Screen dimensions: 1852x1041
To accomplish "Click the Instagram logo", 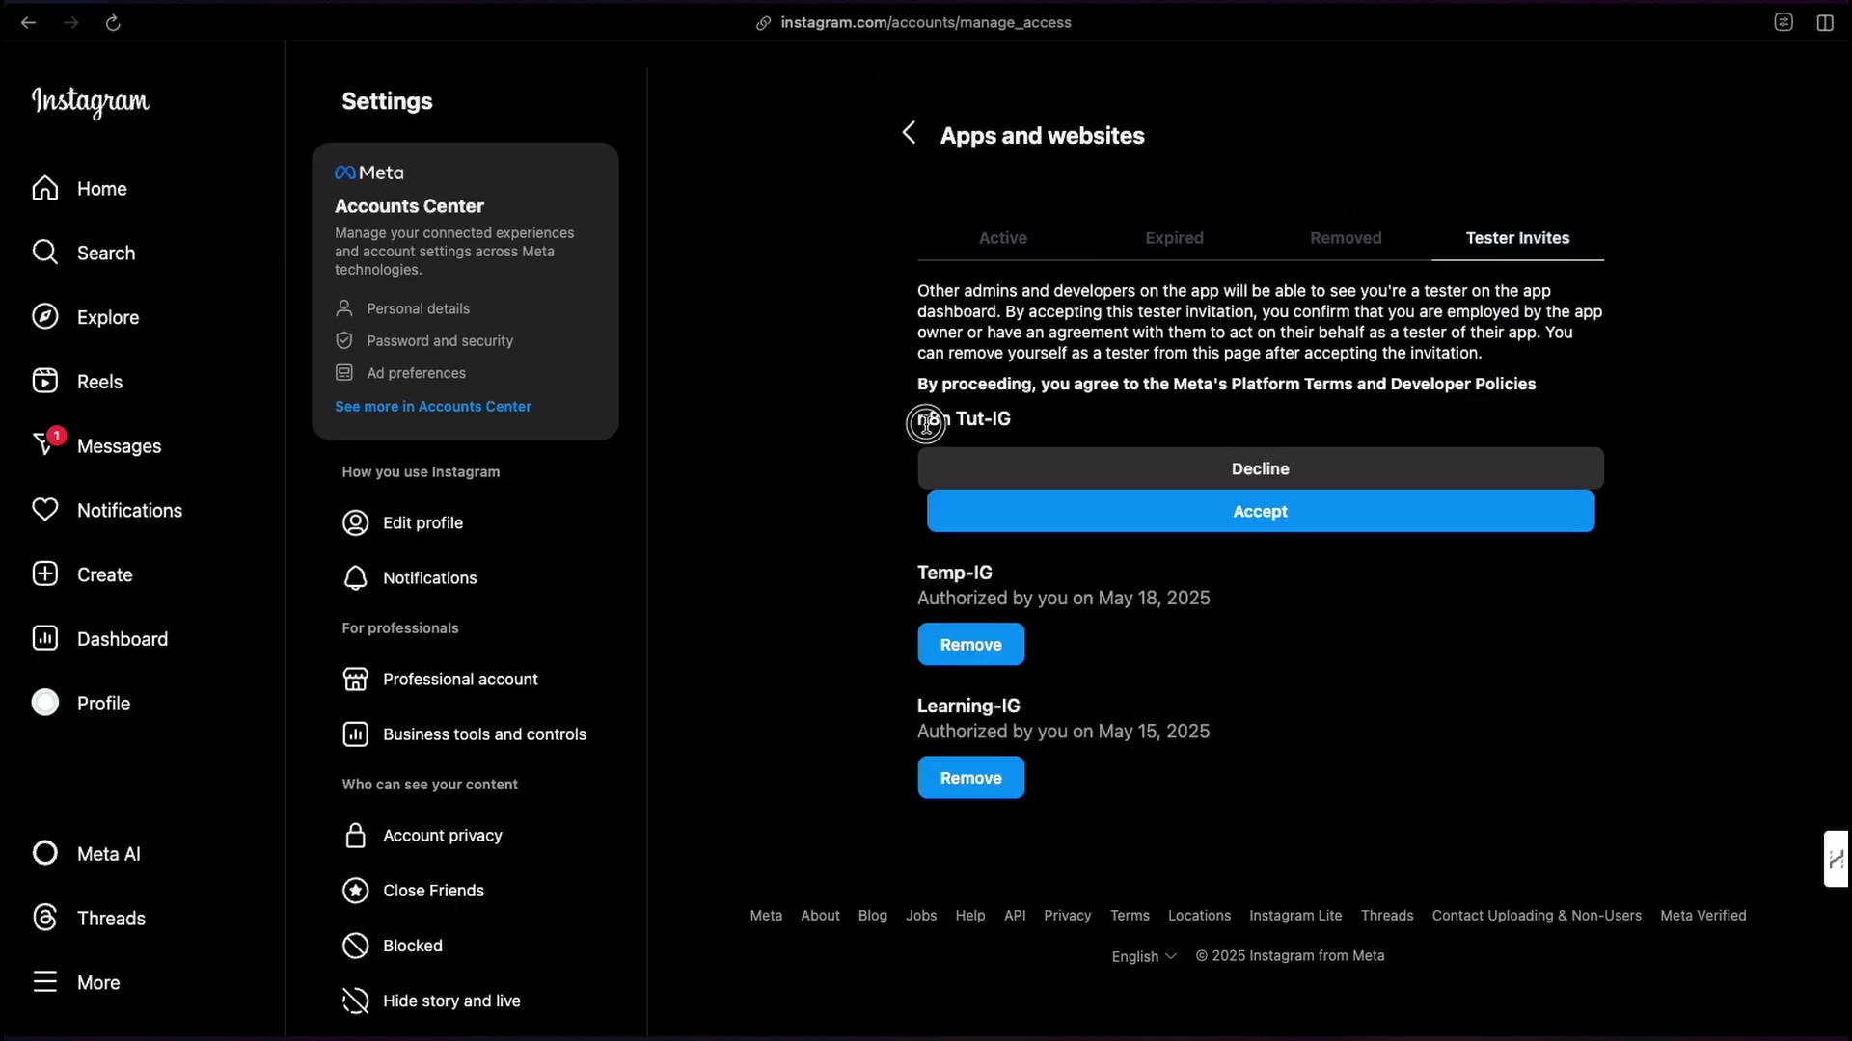I will [x=91, y=102].
